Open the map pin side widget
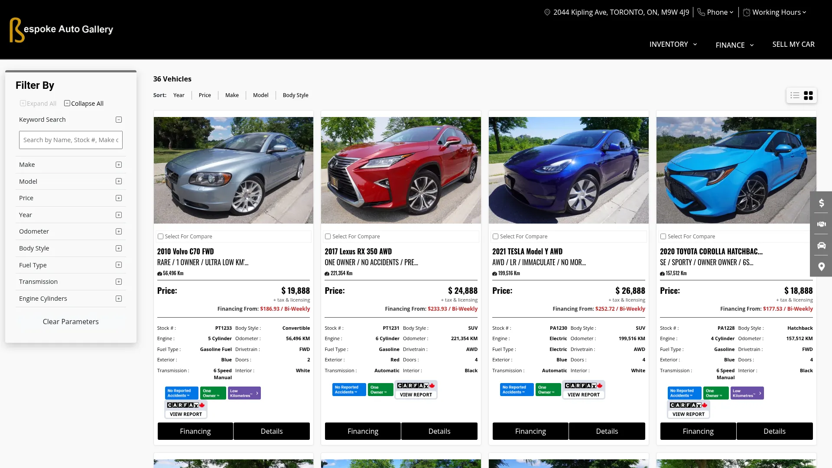Image resolution: width=832 pixels, height=468 pixels. tap(821, 266)
